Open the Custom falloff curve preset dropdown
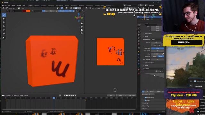 click(x=153, y=69)
